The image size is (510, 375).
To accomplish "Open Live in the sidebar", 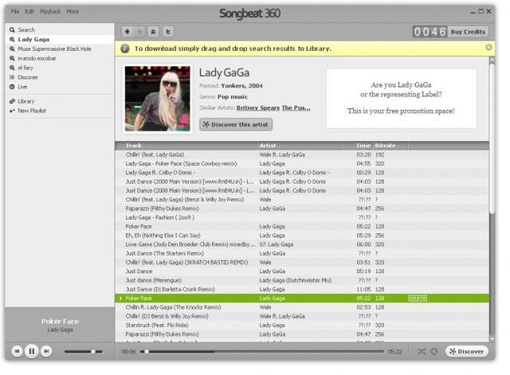I will (60, 87).
